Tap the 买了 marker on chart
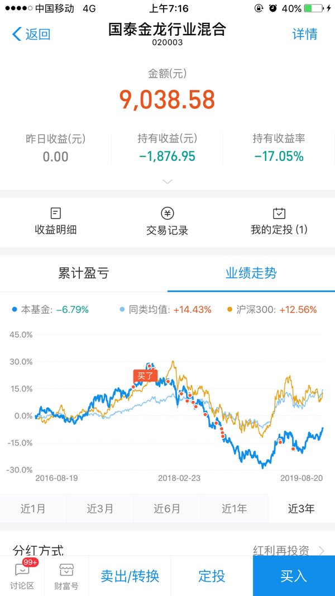This screenshot has width=335, height=596. pyautogui.click(x=145, y=376)
